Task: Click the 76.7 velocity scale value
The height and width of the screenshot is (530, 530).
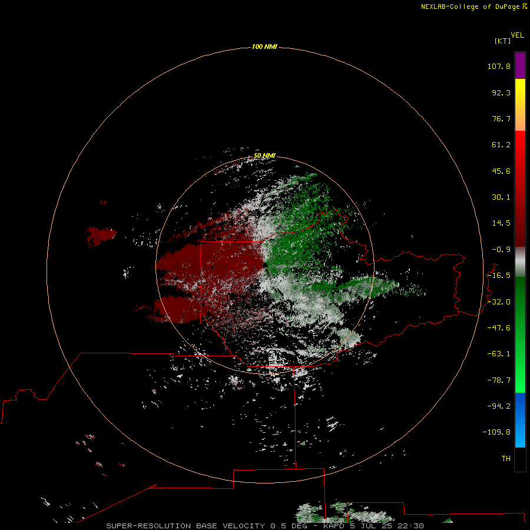Action: tap(501, 118)
